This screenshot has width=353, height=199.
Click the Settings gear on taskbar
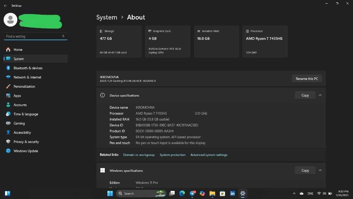click(x=242, y=193)
